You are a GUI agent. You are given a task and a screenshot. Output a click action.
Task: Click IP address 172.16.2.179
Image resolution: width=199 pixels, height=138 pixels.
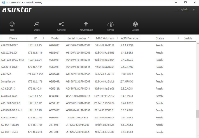coord(35,81)
